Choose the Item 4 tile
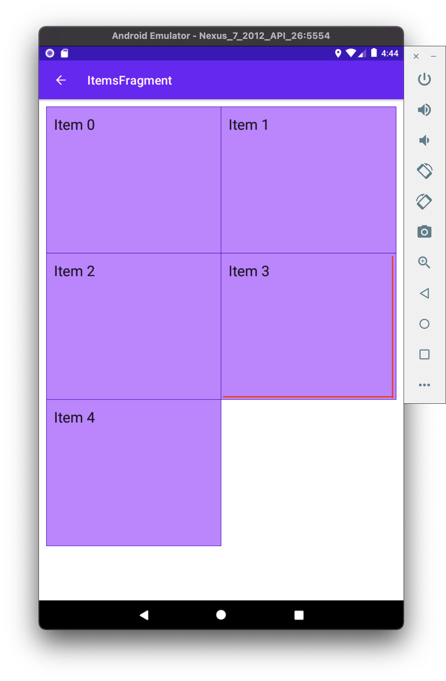446x681 pixels. click(134, 473)
